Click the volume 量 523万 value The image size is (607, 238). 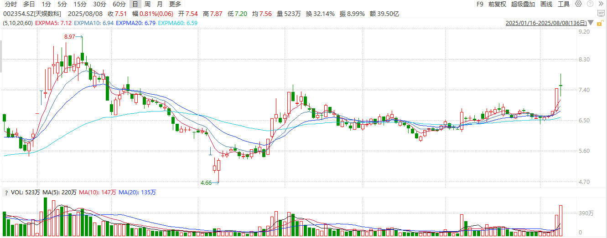[x=289, y=14]
